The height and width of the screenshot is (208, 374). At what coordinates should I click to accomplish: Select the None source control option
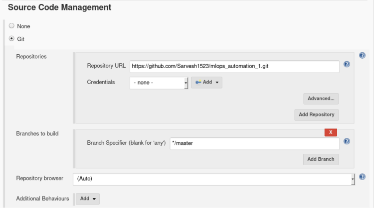point(11,26)
